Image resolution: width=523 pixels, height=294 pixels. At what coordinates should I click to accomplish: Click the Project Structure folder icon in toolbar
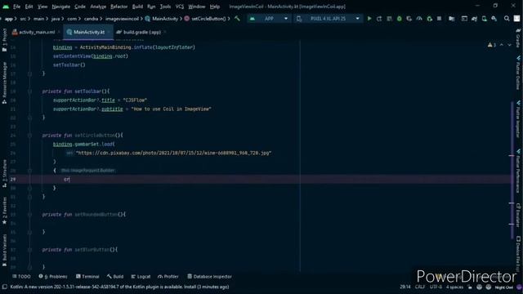click(x=452, y=19)
